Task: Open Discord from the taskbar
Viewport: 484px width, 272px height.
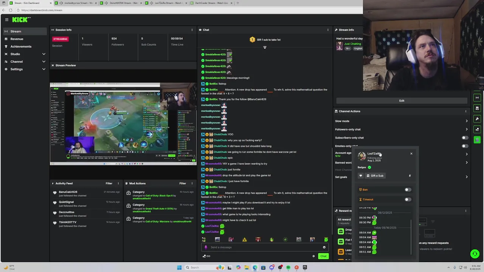Action: [x=271, y=267]
